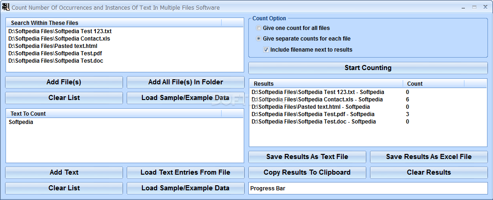Click Search Within These Files column header
The width and height of the screenshot is (493, 200).
click(x=114, y=23)
